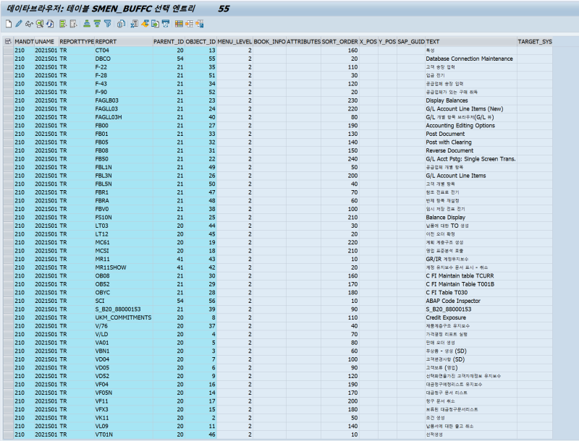
Task: Click the 'Reverse Document' cell
Action: click(471, 150)
